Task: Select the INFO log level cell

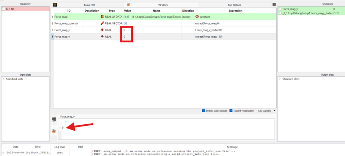Action: 60,152
